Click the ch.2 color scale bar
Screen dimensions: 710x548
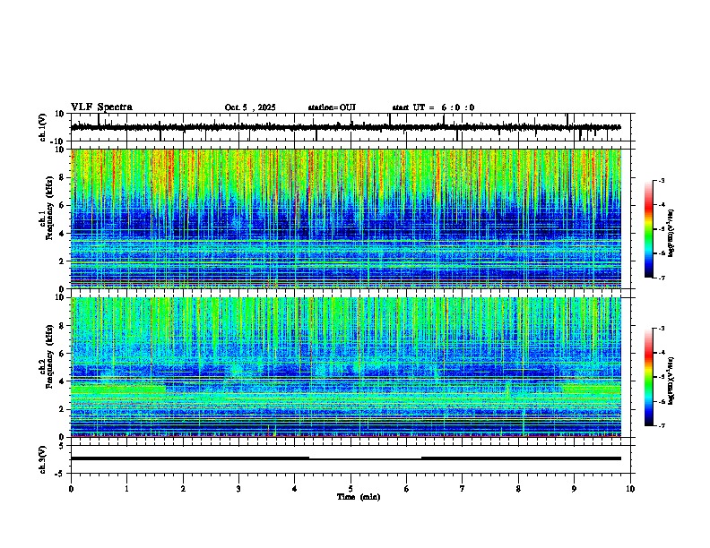tap(648, 377)
